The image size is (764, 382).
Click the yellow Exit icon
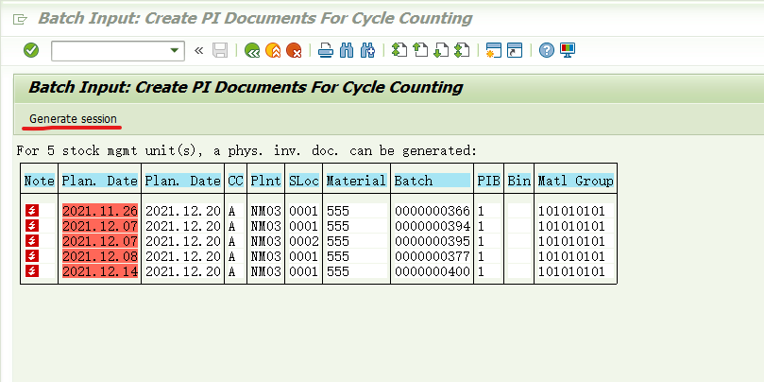(273, 50)
